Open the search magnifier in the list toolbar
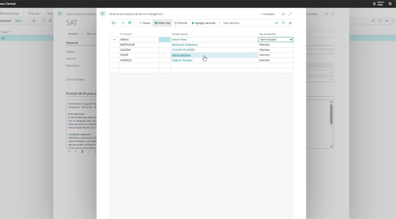The height and width of the screenshot is (219, 396). pyautogui.click(x=123, y=23)
